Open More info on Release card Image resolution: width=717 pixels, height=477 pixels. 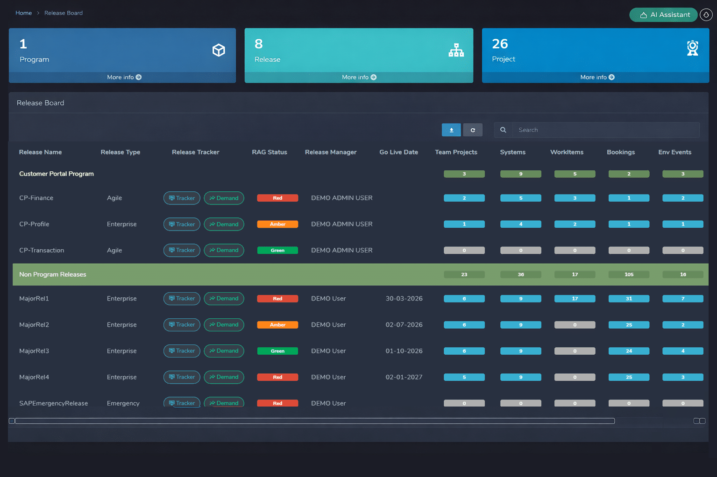(359, 77)
